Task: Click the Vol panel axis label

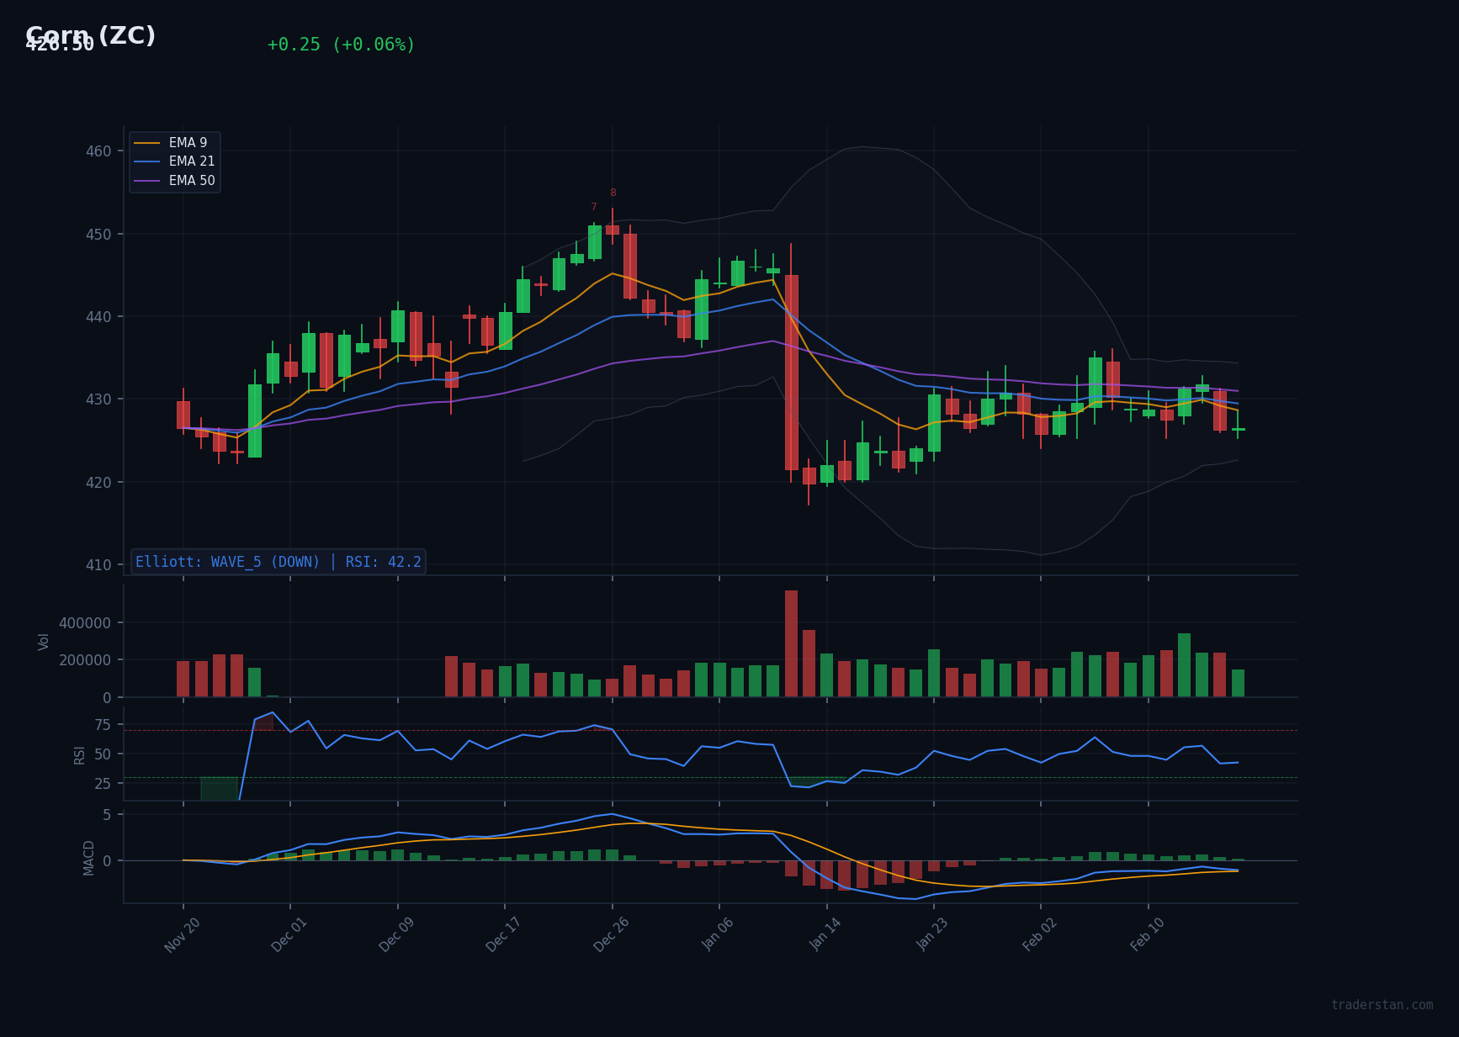Action: point(43,643)
